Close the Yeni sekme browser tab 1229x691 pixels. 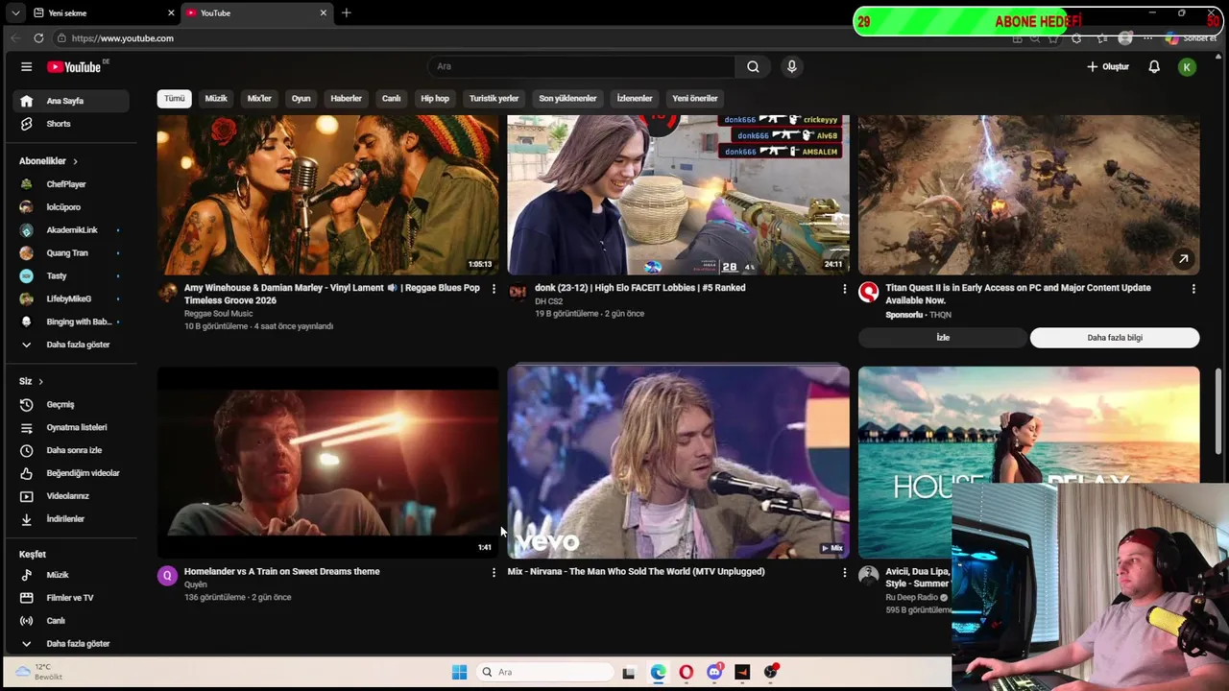(x=171, y=13)
